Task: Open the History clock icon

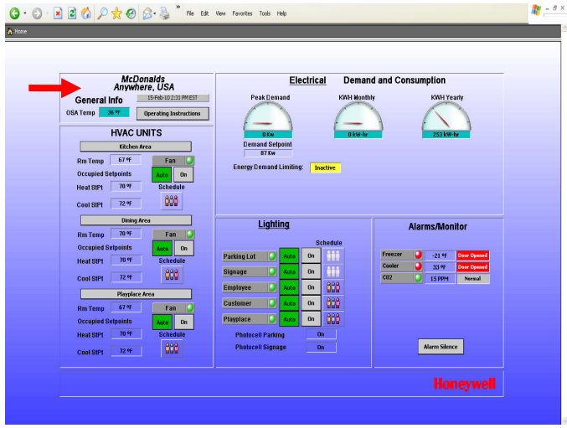Action: 131,13
